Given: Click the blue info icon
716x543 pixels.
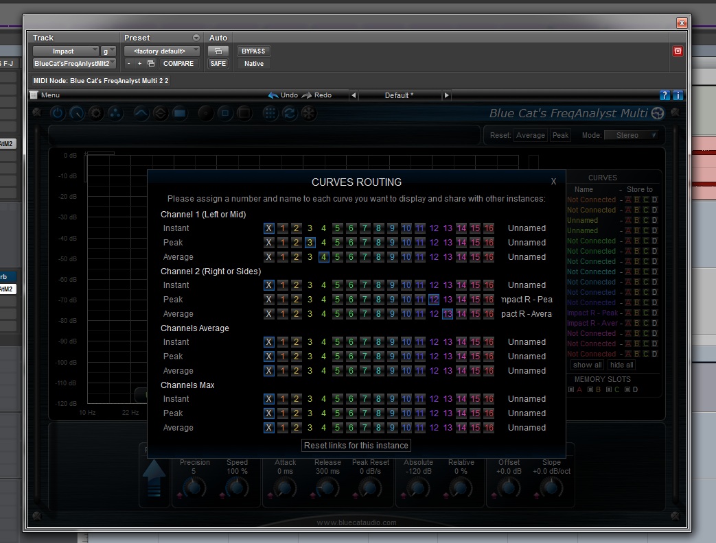Looking at the screenshot, I should click(x=678, y=95).
